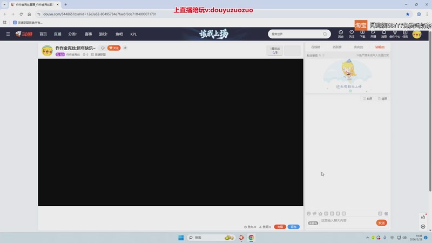The height and width of the screenshot is (243, 432).
Task: Expand the tab search dropdown arrow
Action: point(4,4)
